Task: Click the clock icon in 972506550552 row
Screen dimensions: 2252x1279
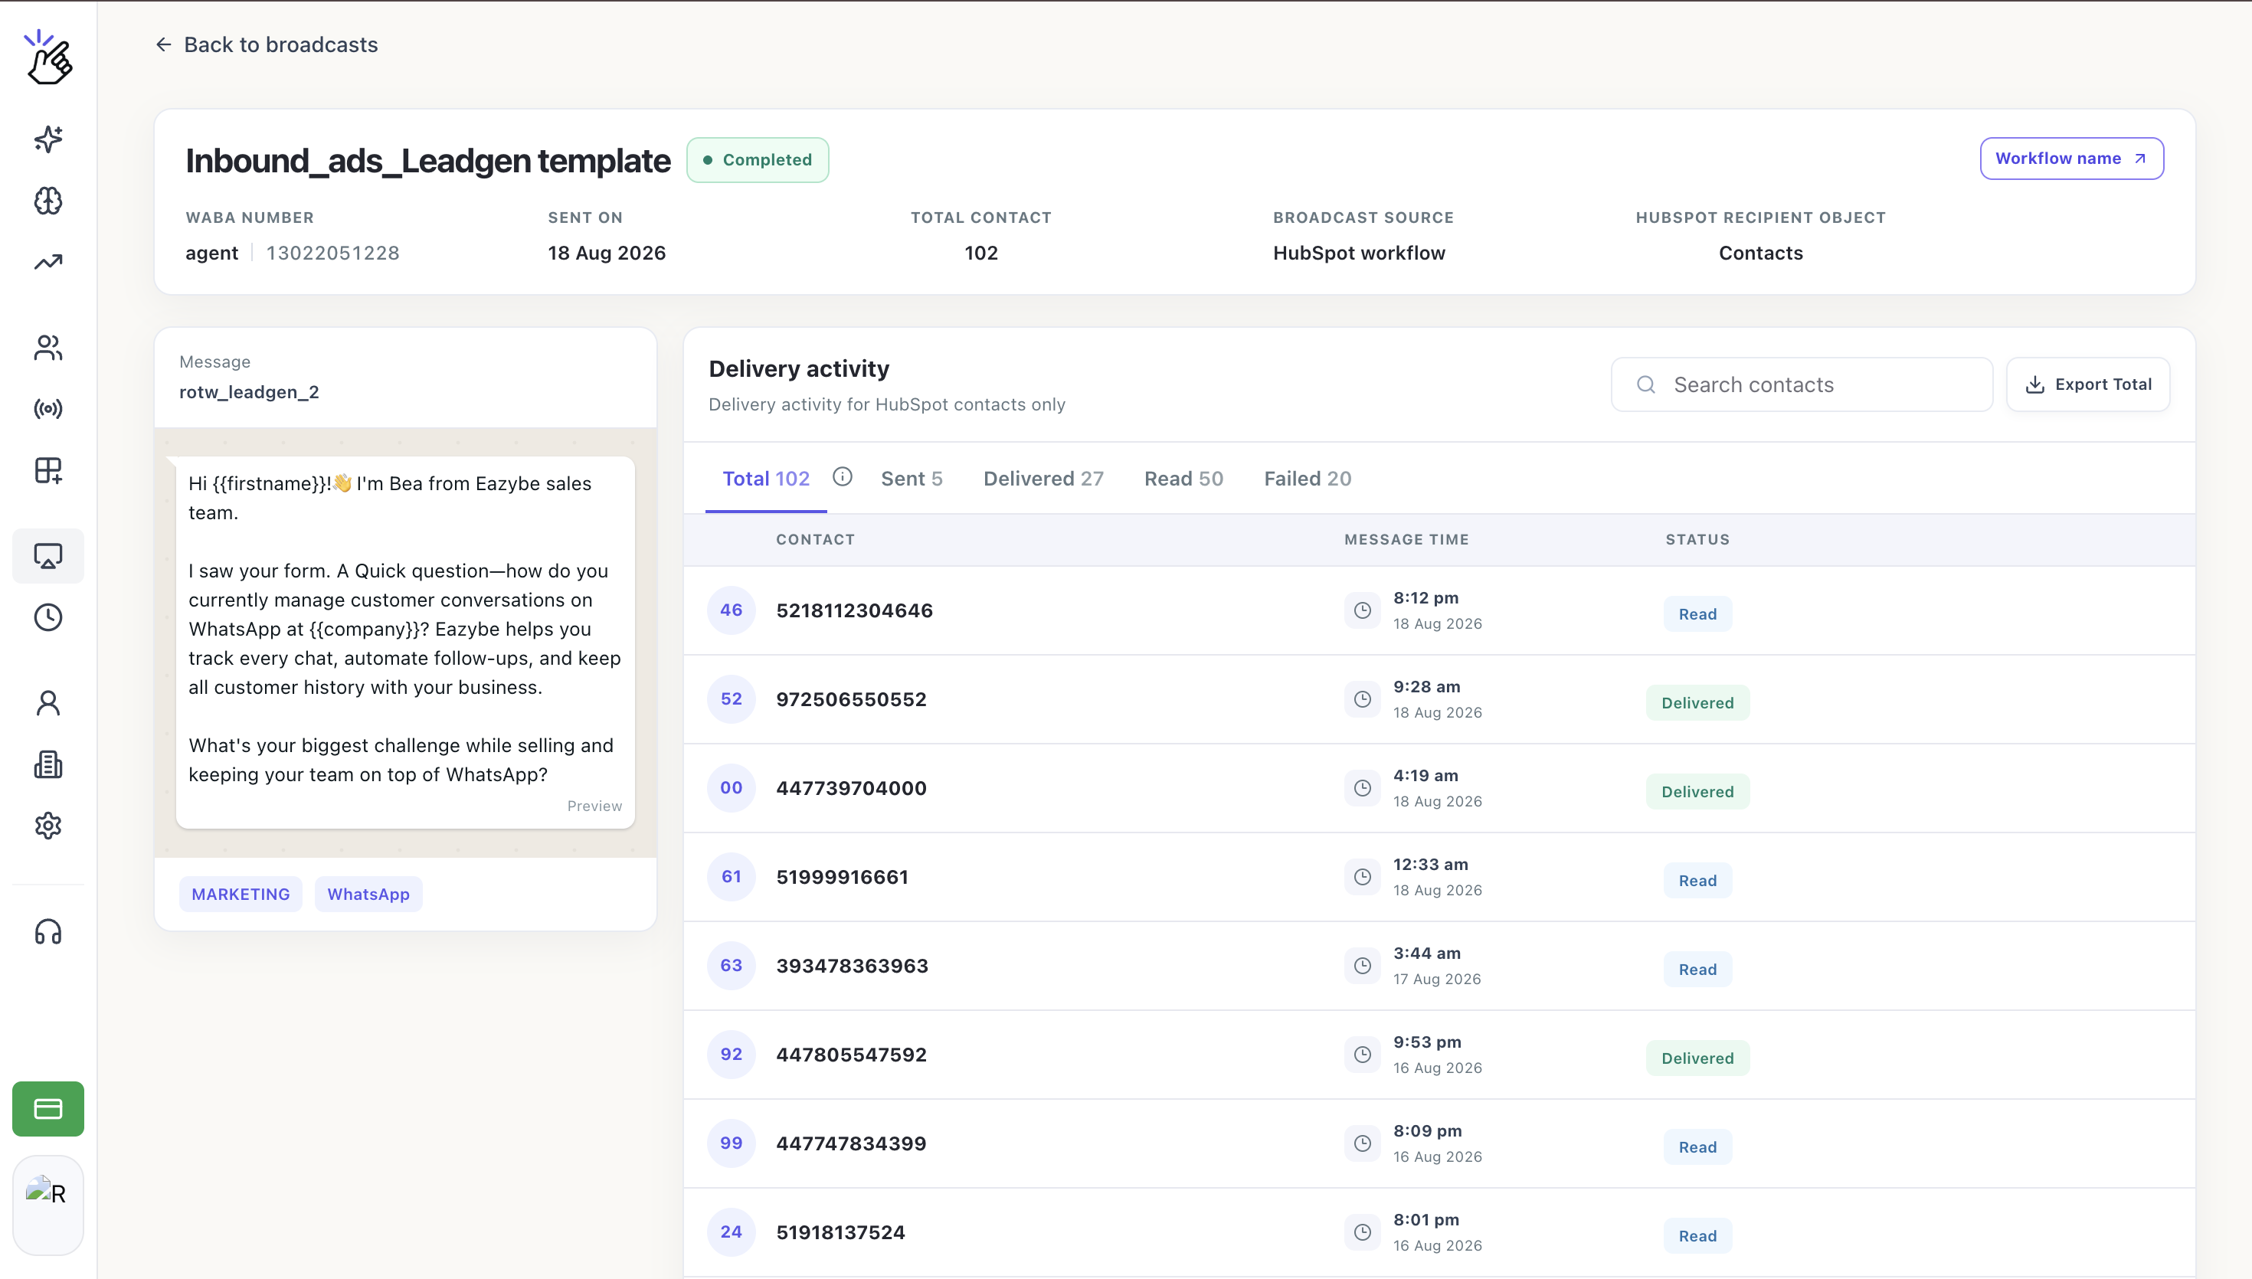Action: pyautogui.click(x=1362, y=699)
